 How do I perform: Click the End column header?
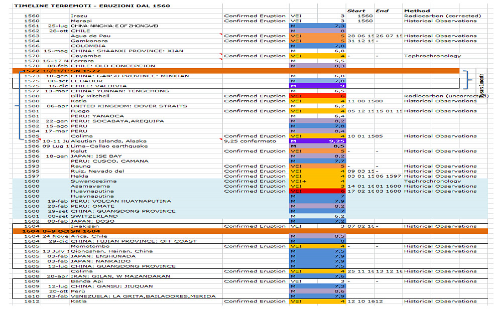tap(382, 11)
